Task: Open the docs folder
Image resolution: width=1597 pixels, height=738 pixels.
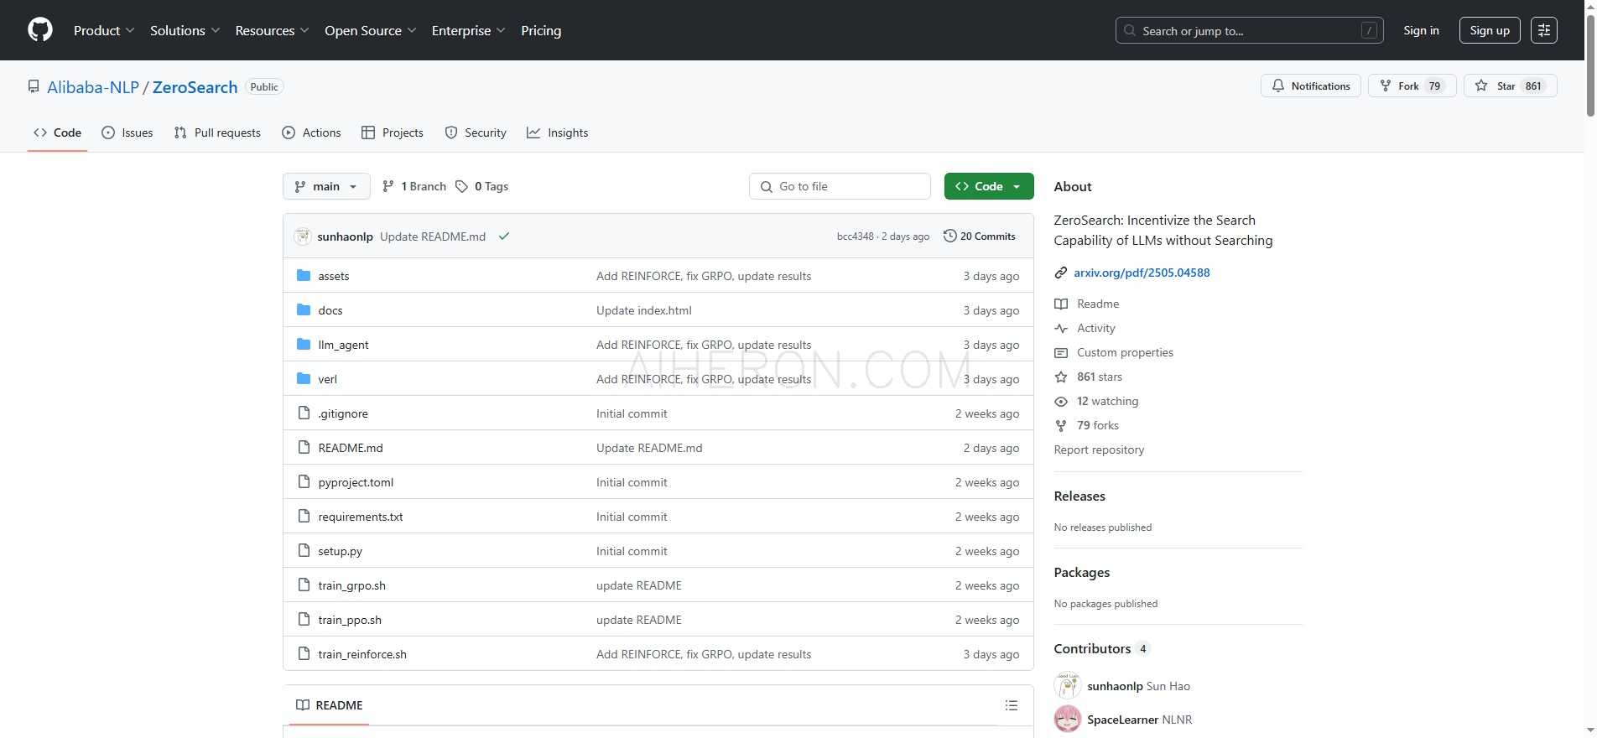Action: pyautogui.click(x=330, y=310)
